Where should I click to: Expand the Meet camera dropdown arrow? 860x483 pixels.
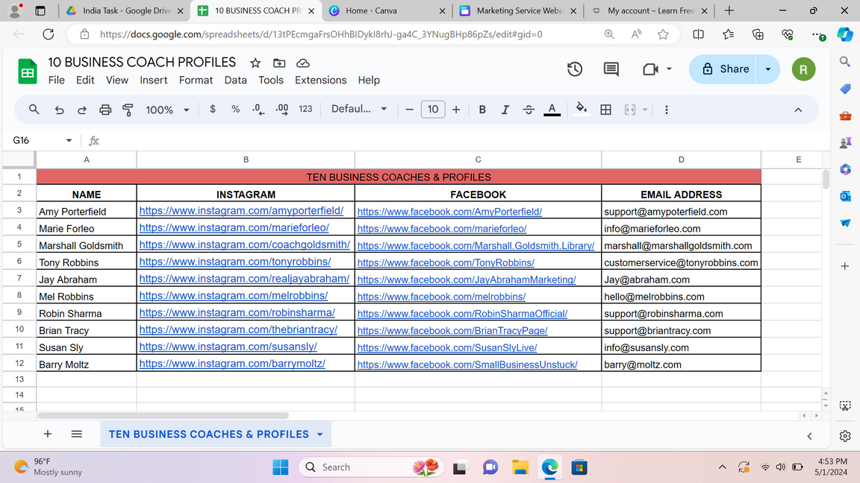[x=669, y=69]
